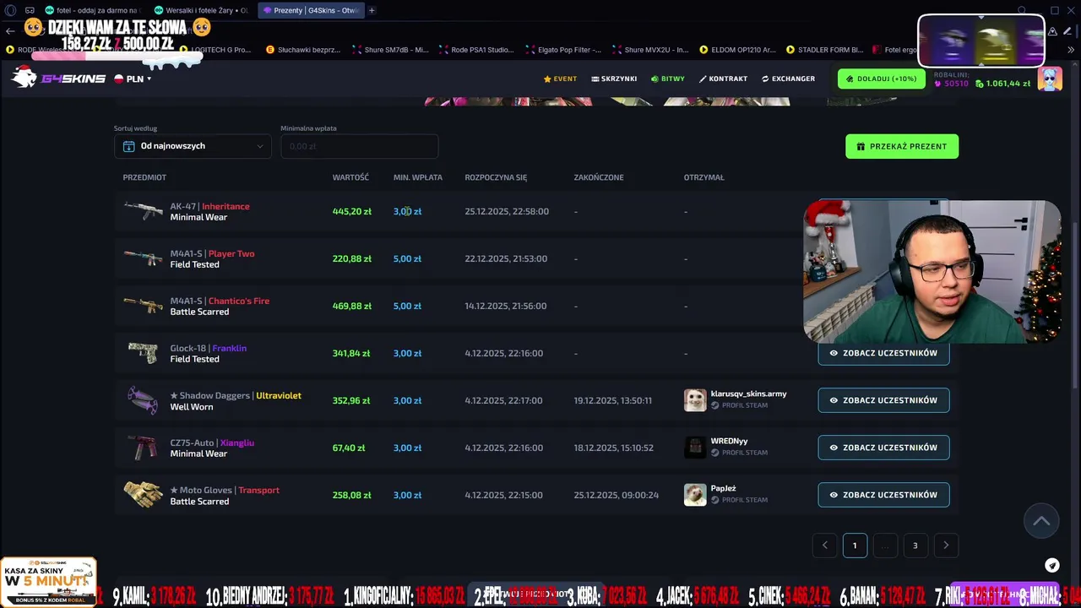
Task: Click the Glock-18 Franklin weapon image
Action: (143, 353)
